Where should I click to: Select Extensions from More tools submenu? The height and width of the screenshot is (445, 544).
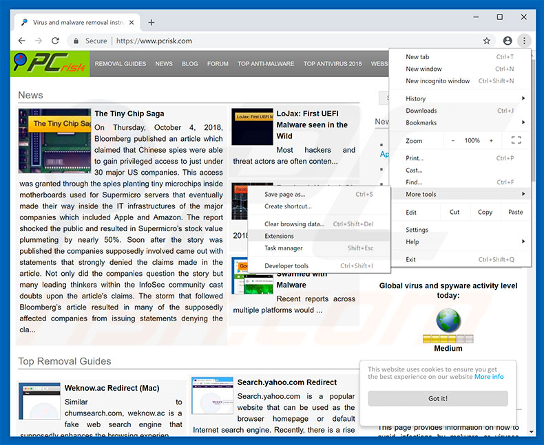pyautogui.click(x=279, y=236)
